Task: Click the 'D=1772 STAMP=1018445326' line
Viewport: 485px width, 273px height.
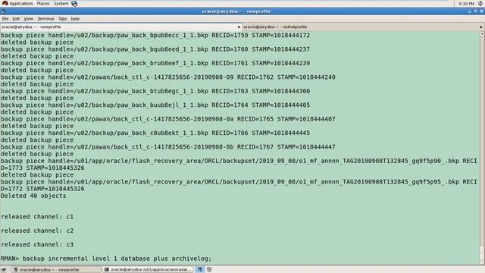Action: tap(42, 189)
